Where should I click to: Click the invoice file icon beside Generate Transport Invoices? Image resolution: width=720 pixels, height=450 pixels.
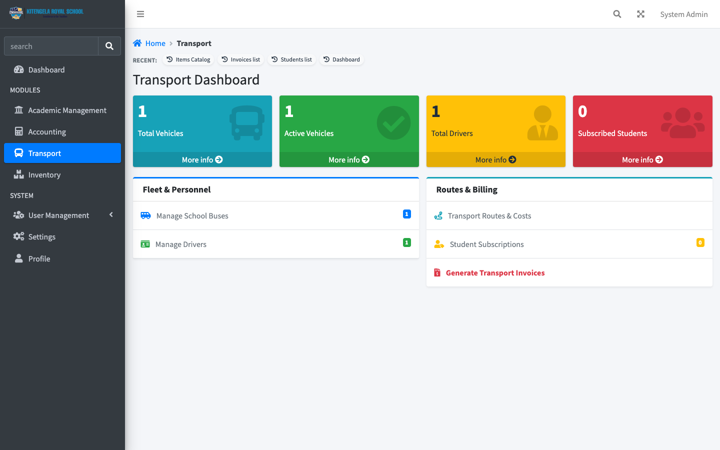click(x=437, y=272)
